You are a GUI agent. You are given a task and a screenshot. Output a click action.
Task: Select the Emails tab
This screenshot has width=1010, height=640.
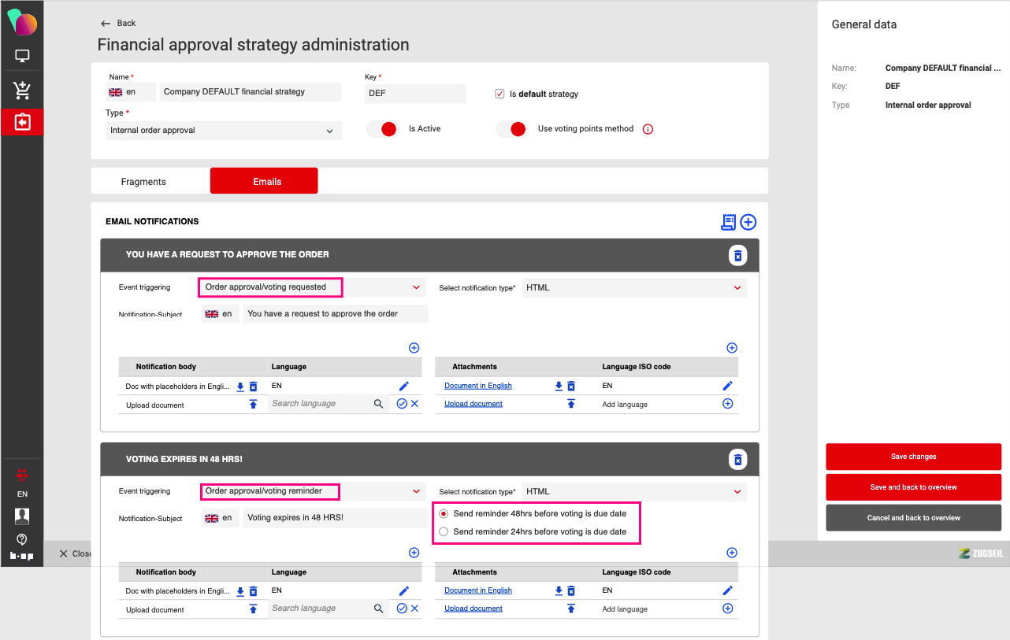pyautogui.click(x=267, y=181)
